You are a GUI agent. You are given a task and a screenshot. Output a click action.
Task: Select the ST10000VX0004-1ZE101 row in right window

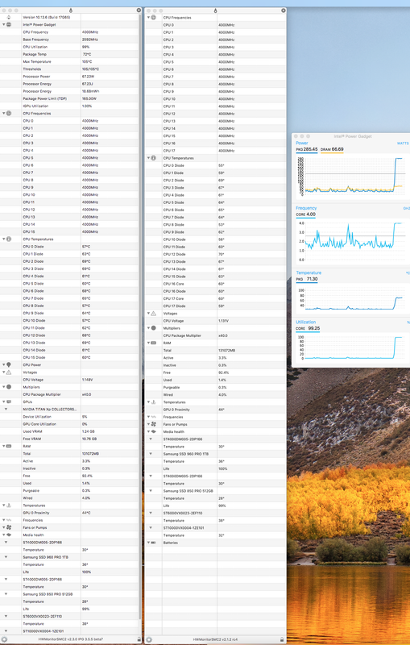(215, 528)
